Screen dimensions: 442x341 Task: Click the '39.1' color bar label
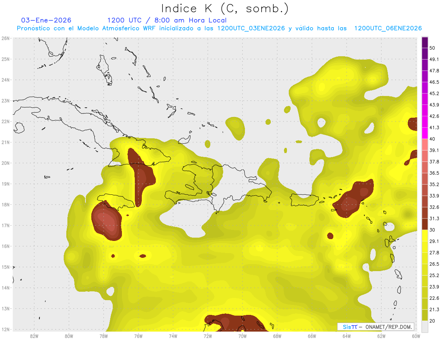[x=434, y=150]
